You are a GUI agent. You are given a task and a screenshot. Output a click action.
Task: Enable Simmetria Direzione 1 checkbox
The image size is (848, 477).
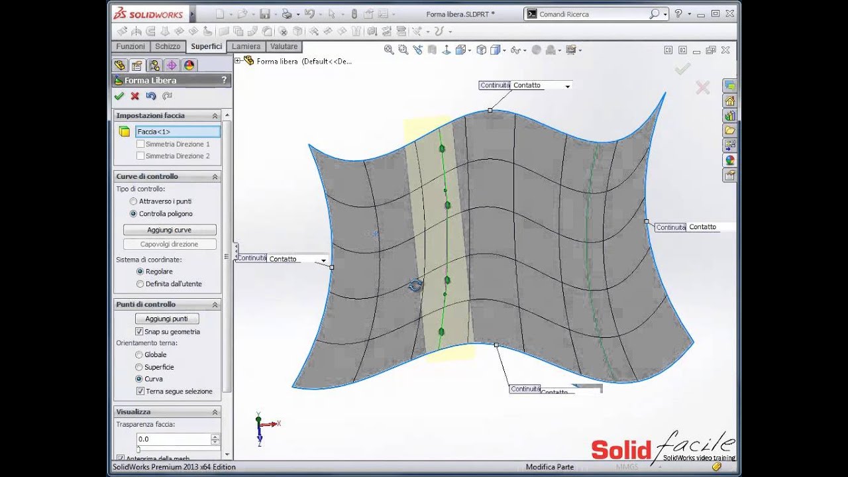point(140,144)
